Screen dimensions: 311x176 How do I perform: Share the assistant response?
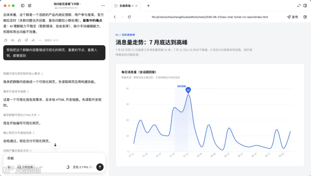pos(33,40)
